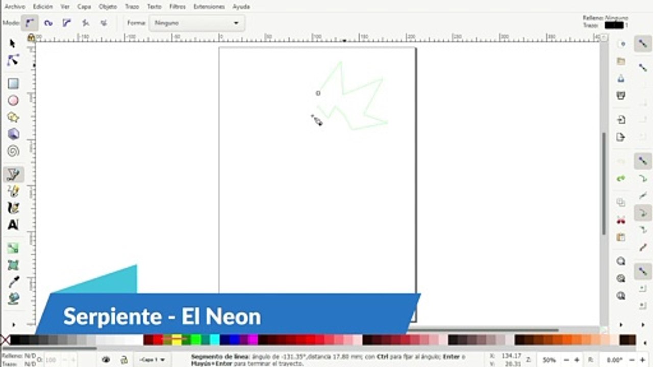Image resolution: width=653 pixels, height=367 pixels.
Task: Save the document
Action: tap(621, 78)
